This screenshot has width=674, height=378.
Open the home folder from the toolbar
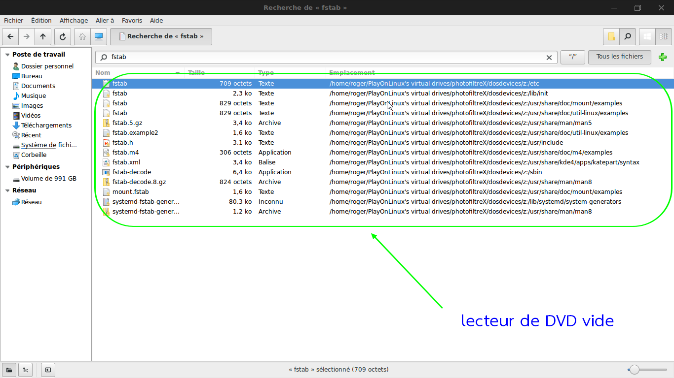[x=82, y=36]
